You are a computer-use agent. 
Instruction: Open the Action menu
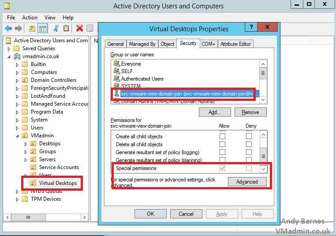tap(30, 18)
